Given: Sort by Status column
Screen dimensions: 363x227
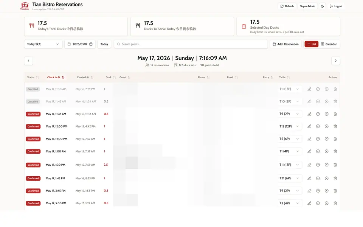Looking at the screenshot, I should 33,77.
